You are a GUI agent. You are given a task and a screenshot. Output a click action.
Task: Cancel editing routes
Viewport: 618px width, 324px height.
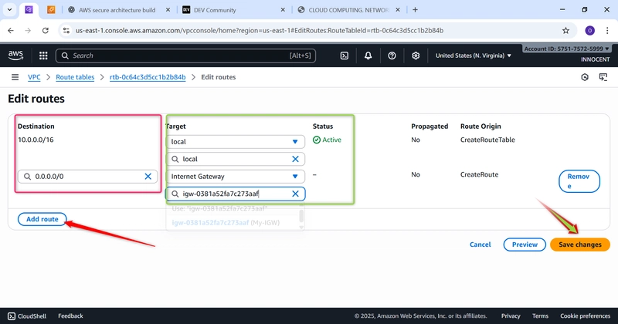coord(480,245)
